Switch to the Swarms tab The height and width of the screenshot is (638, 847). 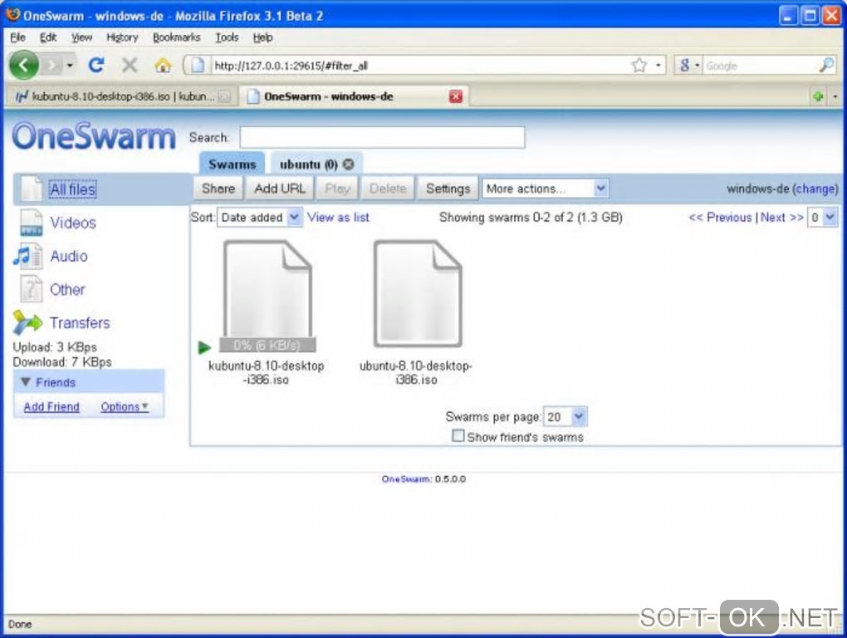pyautogui.click(x=233, y=164)
